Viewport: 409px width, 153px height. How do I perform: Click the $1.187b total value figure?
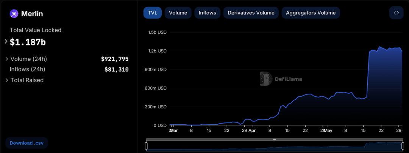pos(28,42)
